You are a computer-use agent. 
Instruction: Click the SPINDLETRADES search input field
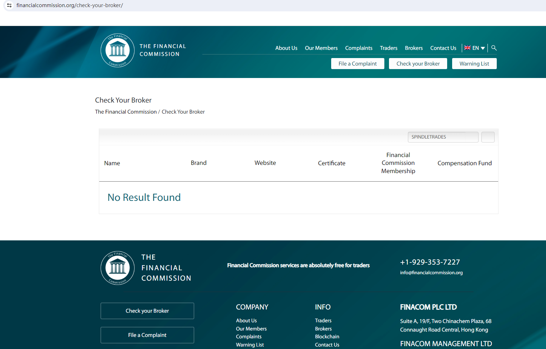(x=443, y=137)
